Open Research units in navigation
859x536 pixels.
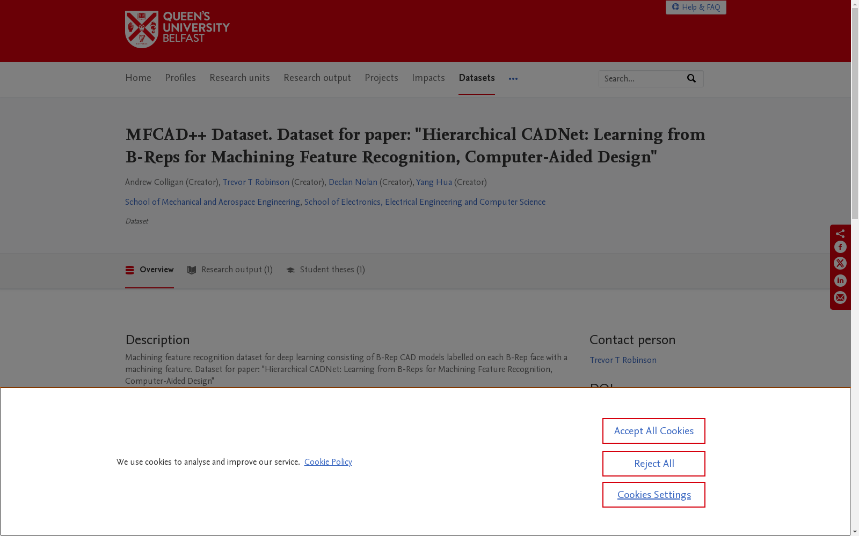pyautogui.click(x=239, y=78)
